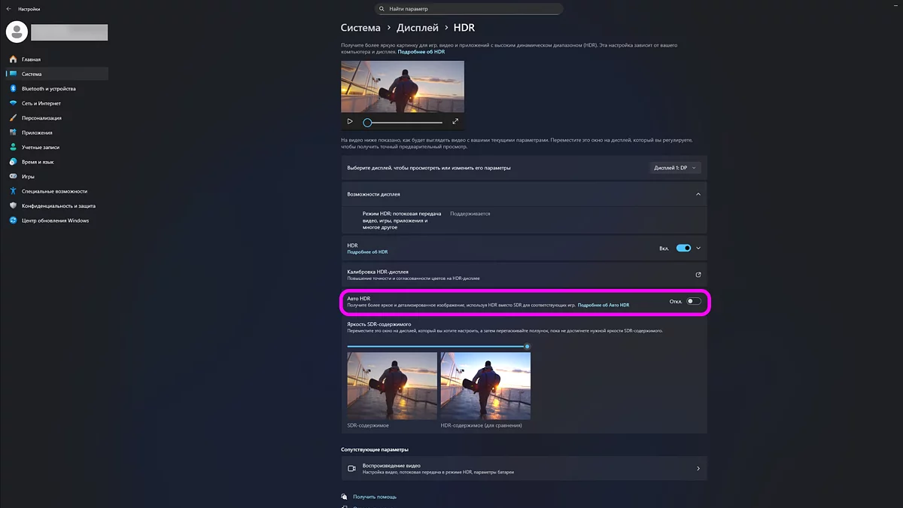Collapse the Возможности дисплея section
Image resolution: width=903 pixels, height=508 pixels.
point(698,194)
